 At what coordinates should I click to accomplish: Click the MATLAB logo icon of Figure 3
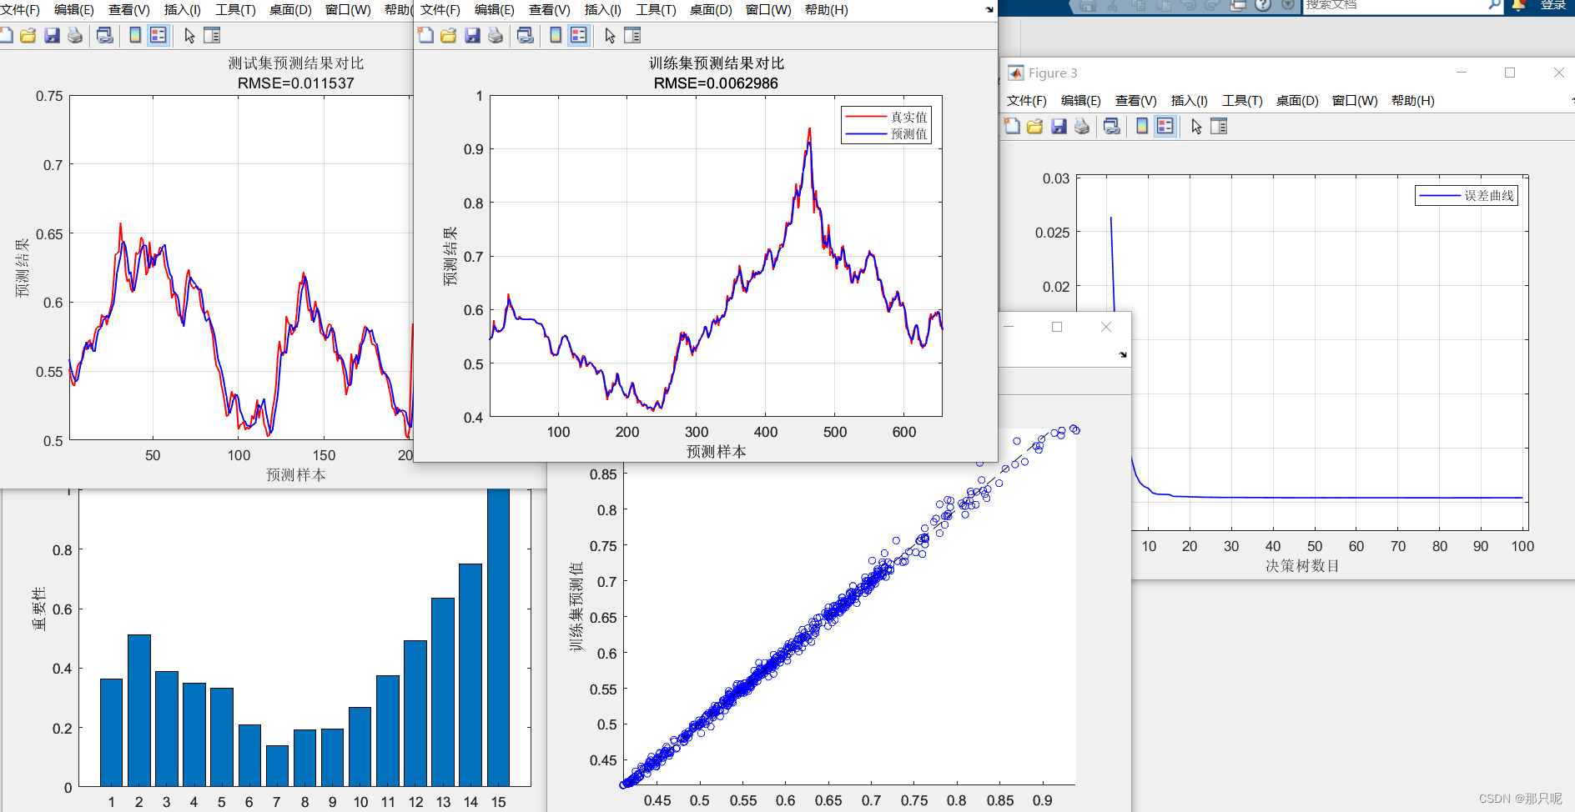1015,73
